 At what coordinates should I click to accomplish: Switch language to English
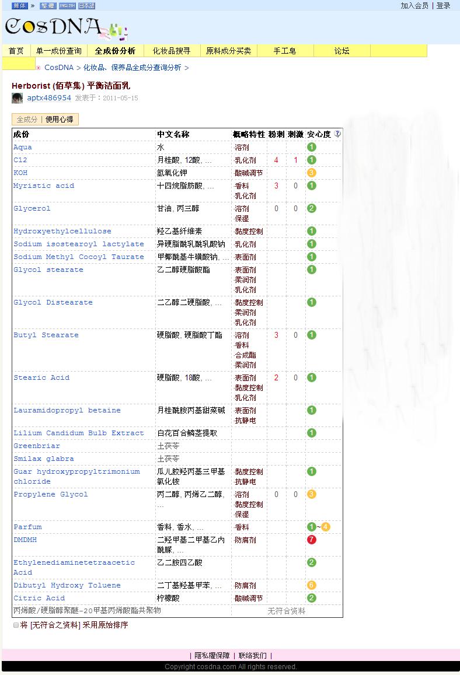pos(67,6)
